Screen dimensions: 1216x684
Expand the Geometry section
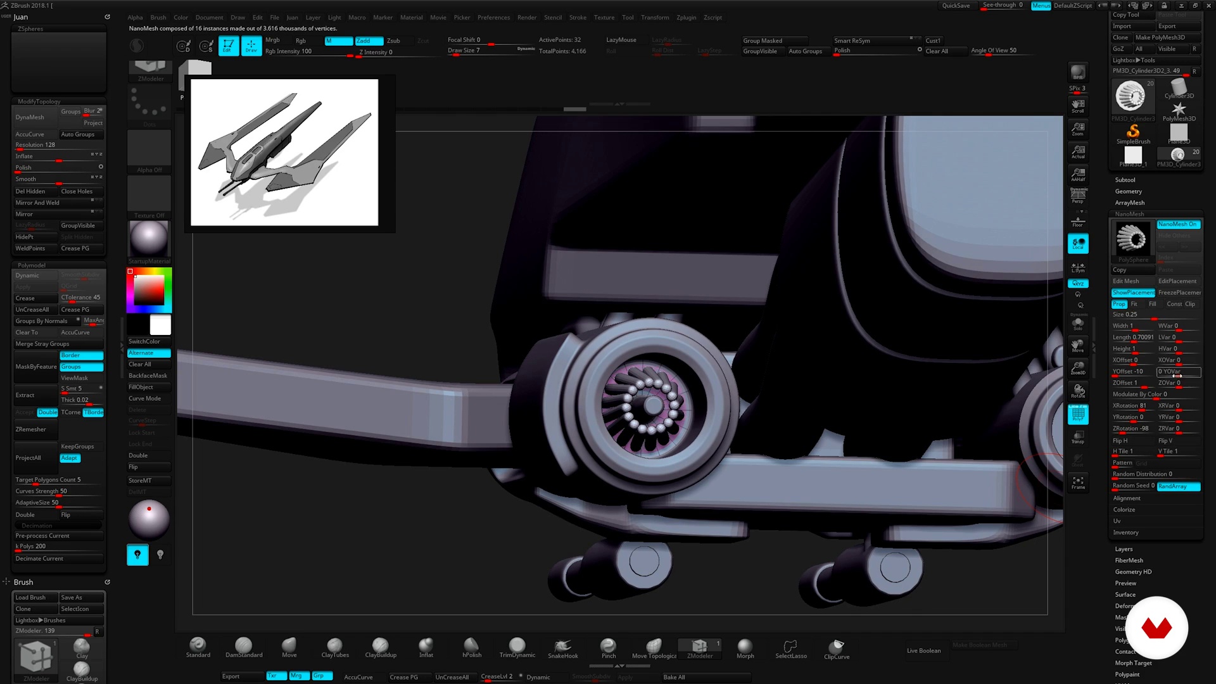[x=1129, y=191]
